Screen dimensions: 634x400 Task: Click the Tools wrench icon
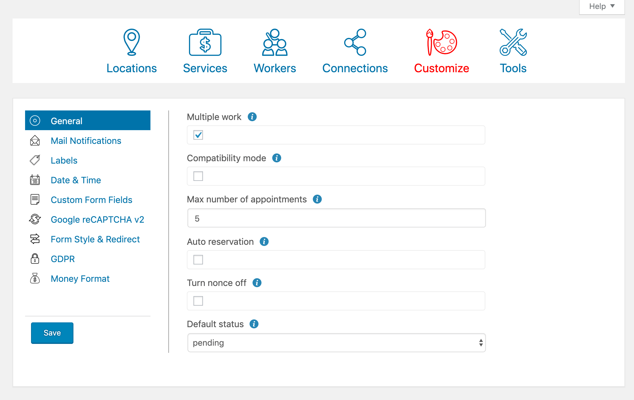click(513, 43)
